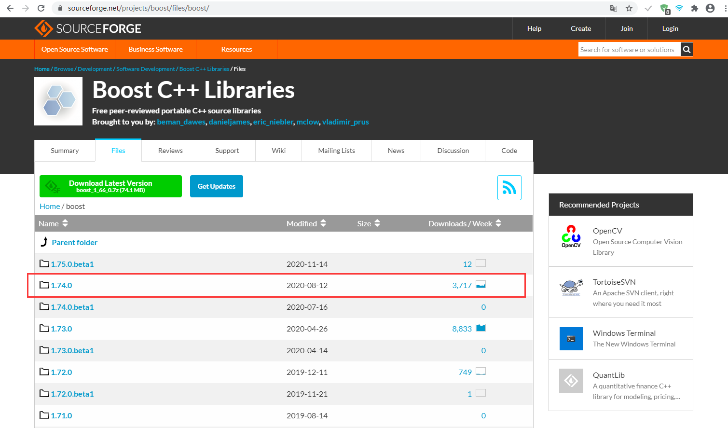Click the translate page icon
Image resolution: width=728 pixels, height=428 pixels.
[613, 8]
